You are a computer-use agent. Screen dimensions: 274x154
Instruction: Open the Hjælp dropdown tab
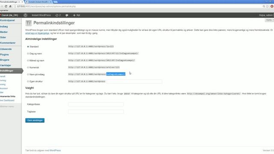(x=269, y=20)
